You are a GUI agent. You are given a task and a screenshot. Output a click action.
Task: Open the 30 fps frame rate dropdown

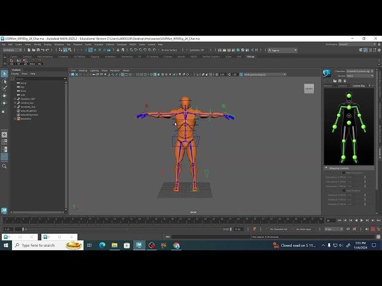334,229
